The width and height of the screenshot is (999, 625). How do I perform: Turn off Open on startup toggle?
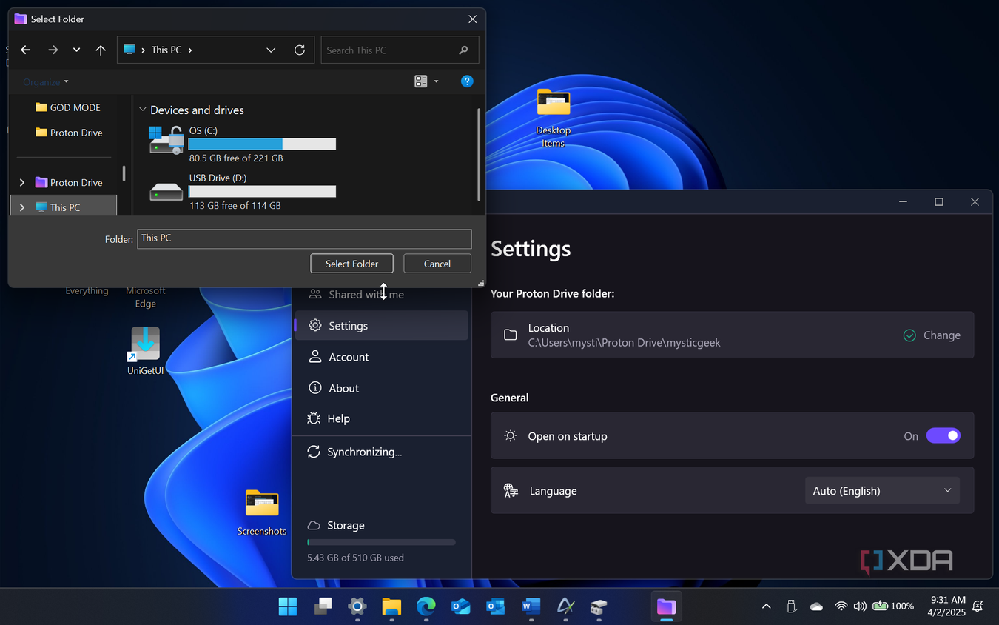(943, 436)
